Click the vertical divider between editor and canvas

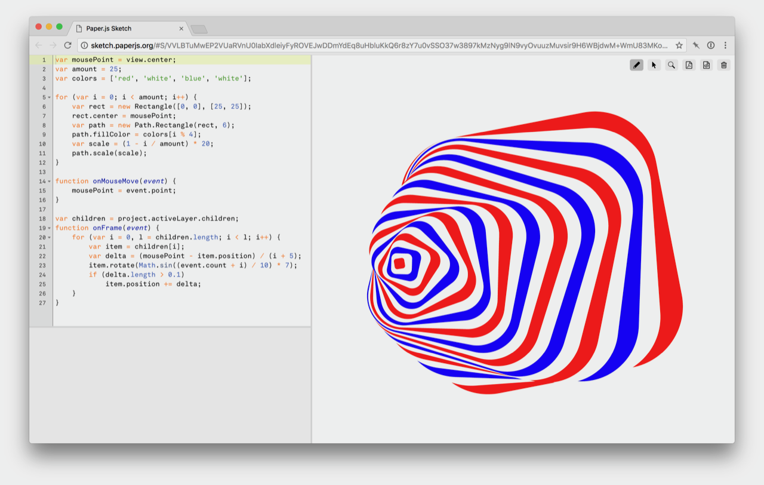pyautogui.click(x=312, y=251)
